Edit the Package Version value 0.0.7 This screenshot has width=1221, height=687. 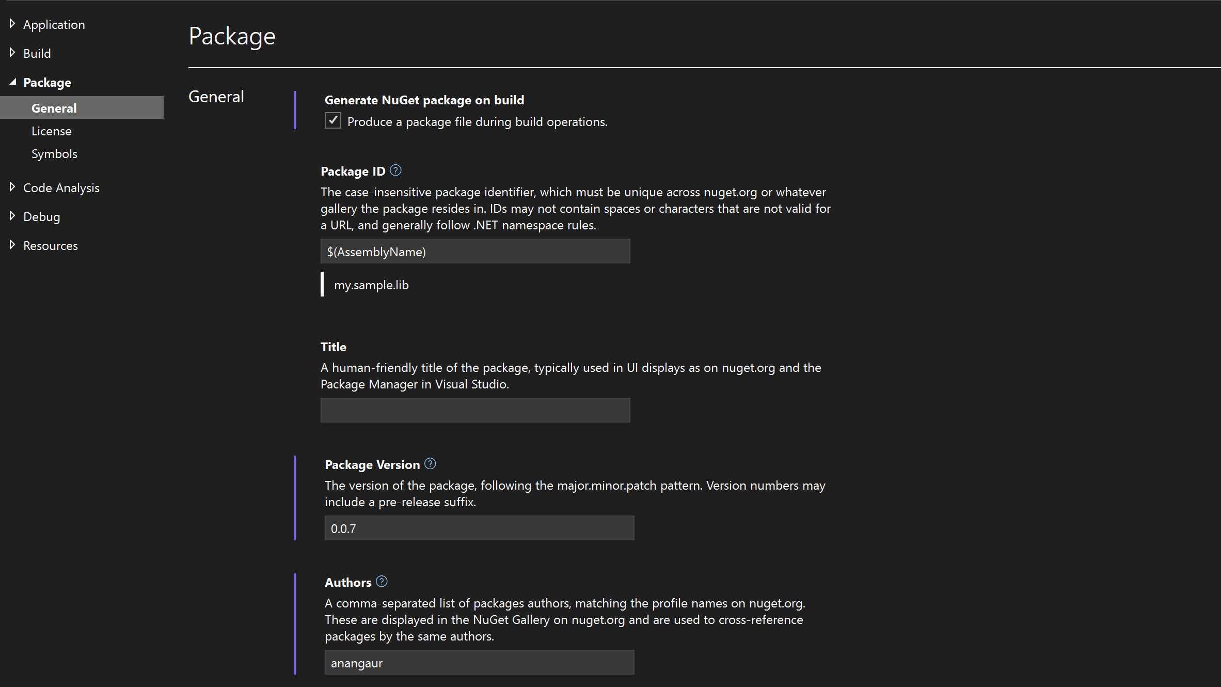pos(479,528)
